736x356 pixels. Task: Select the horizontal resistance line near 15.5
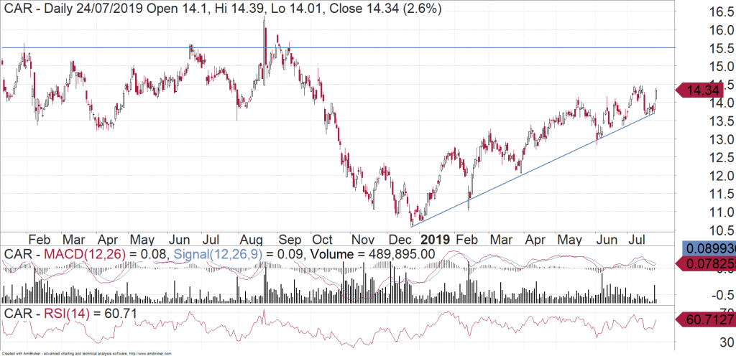click(503, 47)
